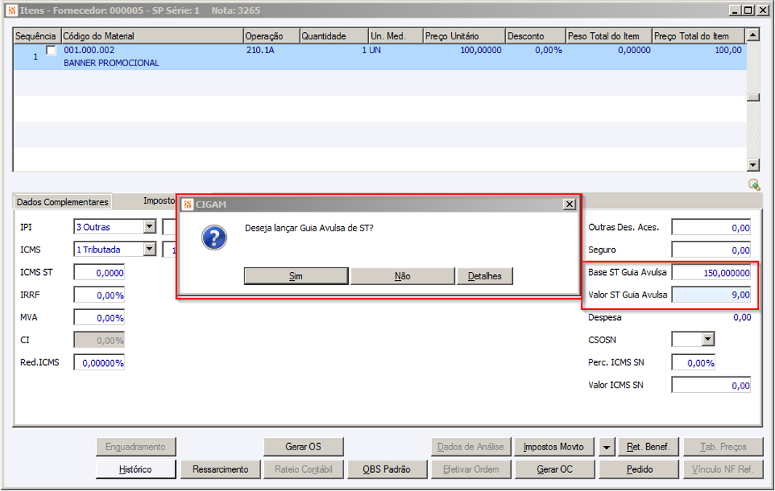Click the Preço Total do Item header
The width and height of the screenshot is (775, 491).
coord(698,36)
